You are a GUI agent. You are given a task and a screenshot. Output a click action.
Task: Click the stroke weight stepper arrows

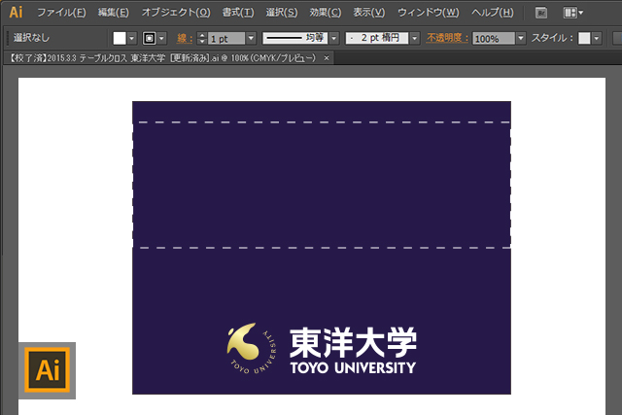tap(201, 38)
